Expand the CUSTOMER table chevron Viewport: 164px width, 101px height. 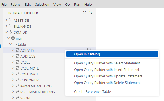coord(13,80)
